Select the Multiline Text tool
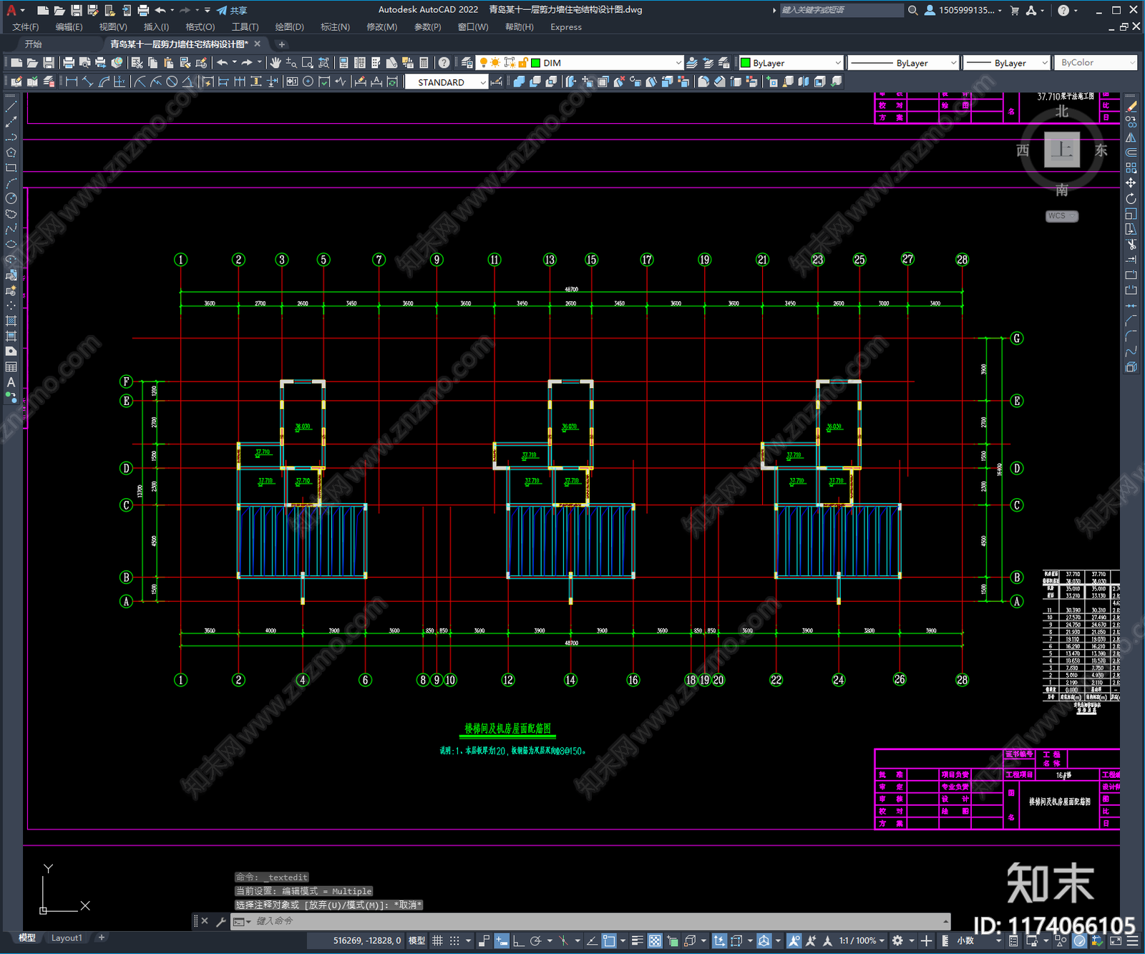Screen dimensions: 1145x954 11,382
